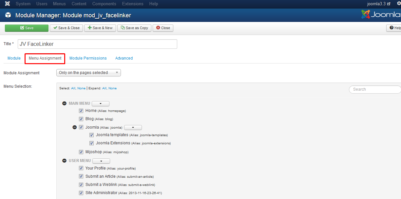The width and height of the screenshot is (401, 199).
Task: Switch to the Module Permissions tab
Action: tap(88, 58)
